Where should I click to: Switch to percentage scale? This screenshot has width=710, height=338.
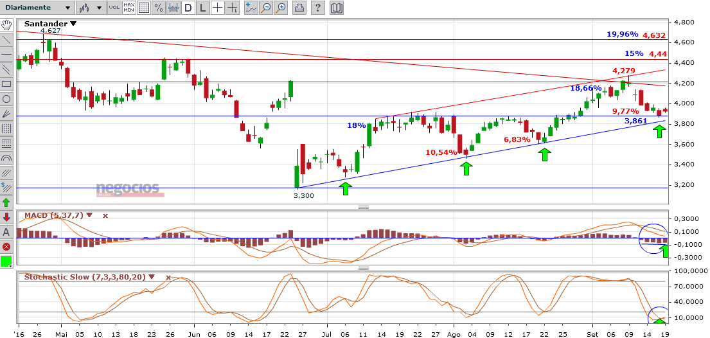tap(158, 8)
